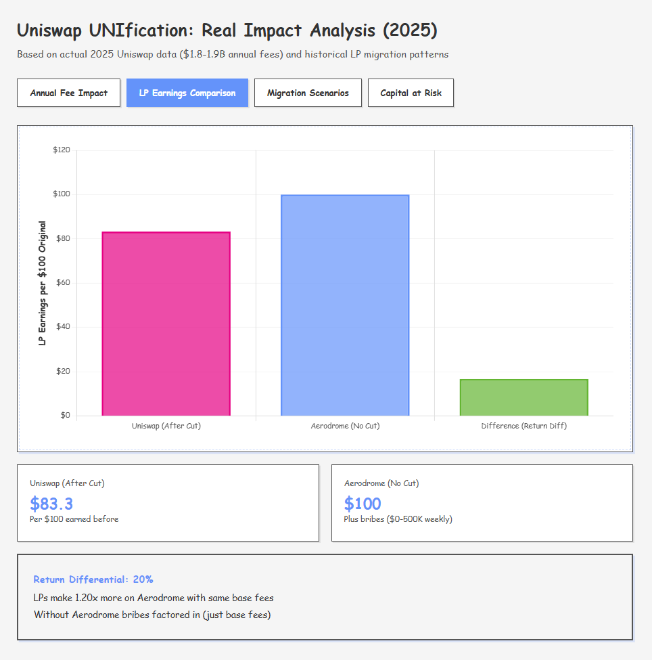Switch to the Migration Scenarios tab
The height and width of the screenshot is (660, 652).
pos(308,93)
